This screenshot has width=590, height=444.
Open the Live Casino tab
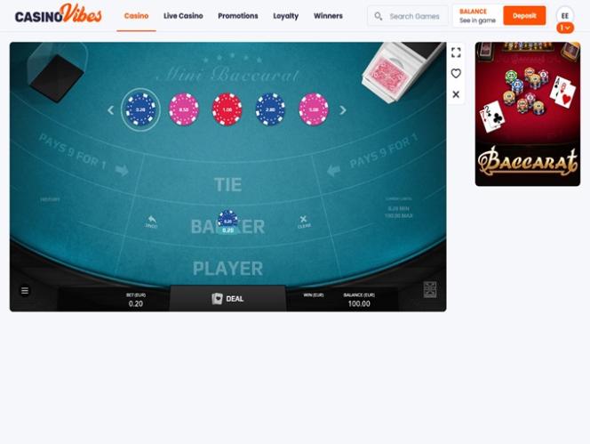[x=183, y=16]
